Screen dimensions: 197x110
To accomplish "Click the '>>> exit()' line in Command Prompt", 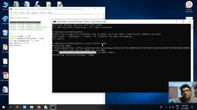I will click(x=58, y=39).
